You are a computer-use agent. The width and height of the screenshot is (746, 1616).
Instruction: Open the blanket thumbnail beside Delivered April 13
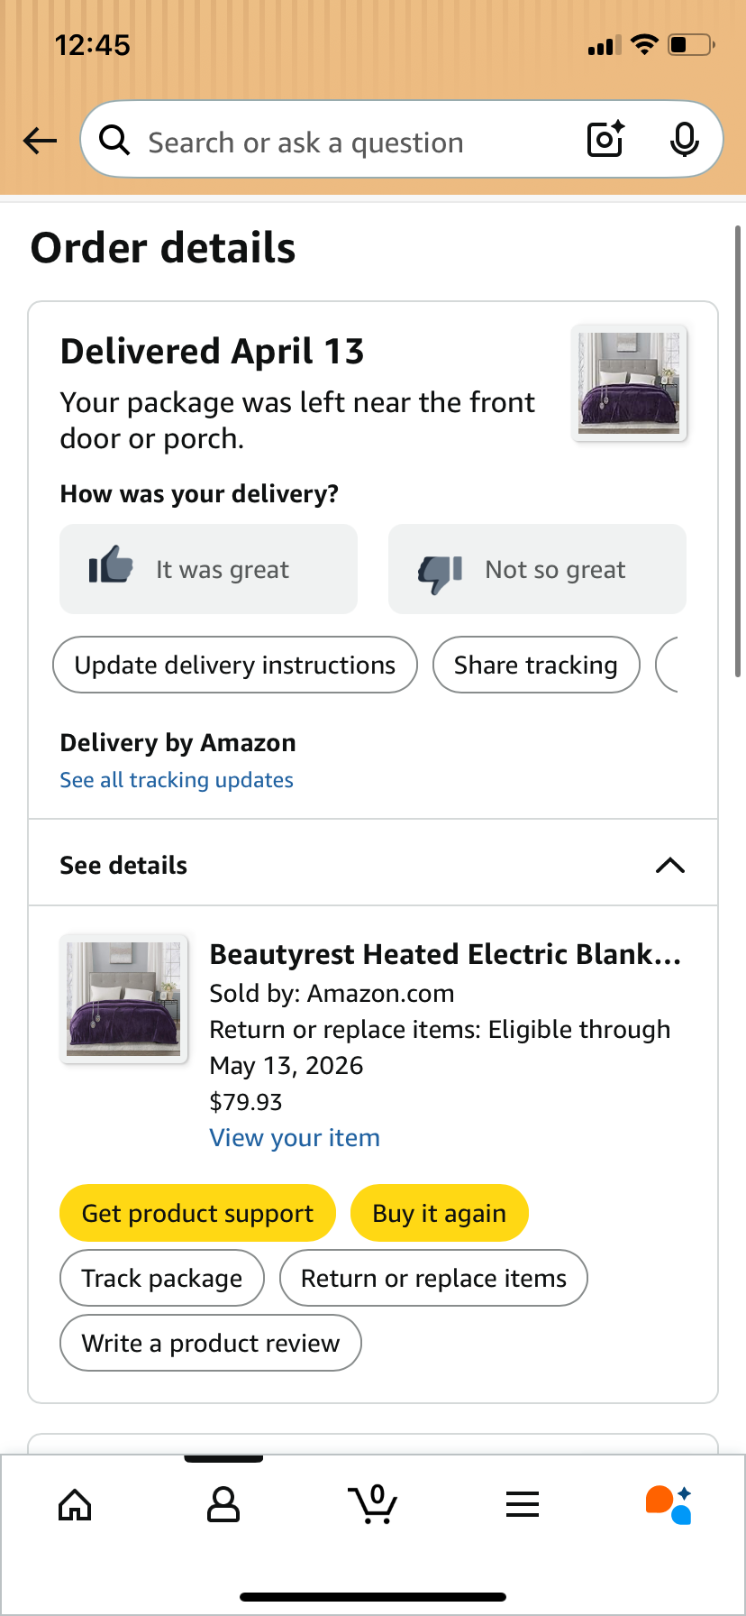pos(629,383)
